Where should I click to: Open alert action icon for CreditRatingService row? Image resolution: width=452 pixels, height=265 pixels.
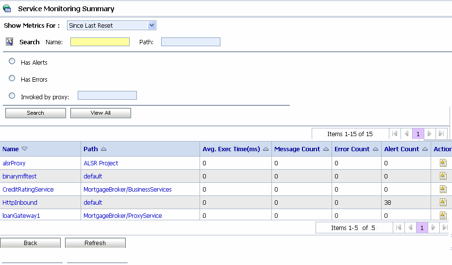point(443,189)
